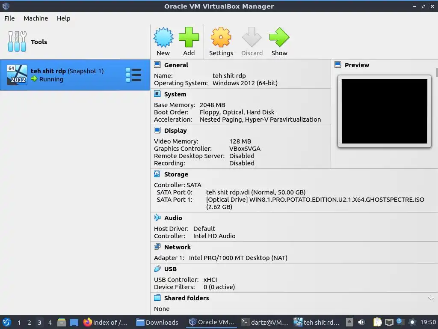Viewport: 438px width, 329px height.
Task: Click the 19:50 clock in taskbar
Action: click(428, 322)
